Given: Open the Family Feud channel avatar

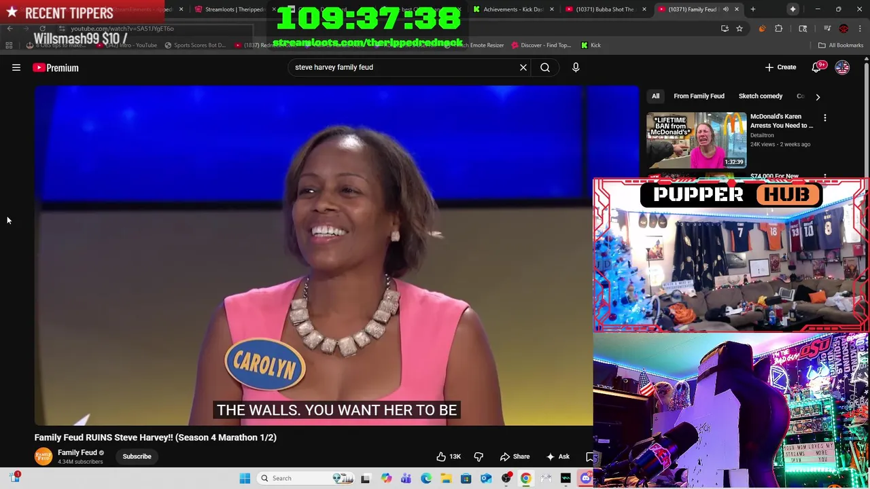Looking at the screenshot, I should click(x=43, y=456).
